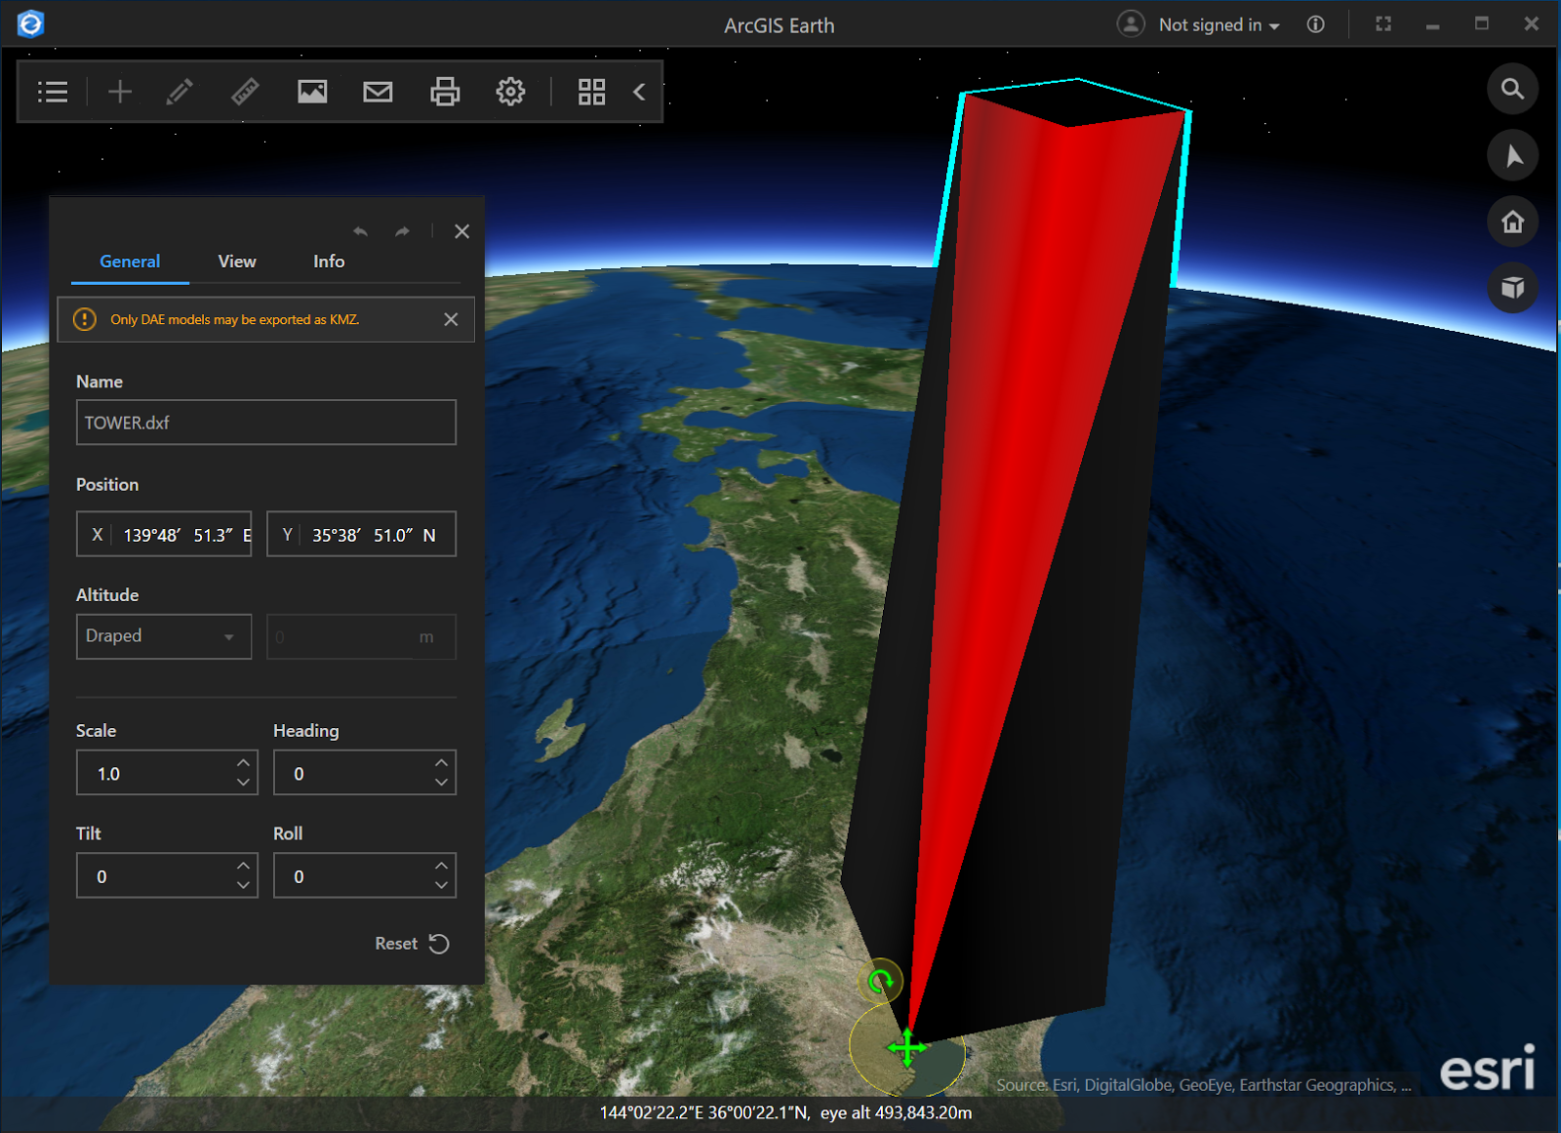Viewport: 1561px width, 1133px height.
Task: Click the Home view button
Action: pos(1512,222)
